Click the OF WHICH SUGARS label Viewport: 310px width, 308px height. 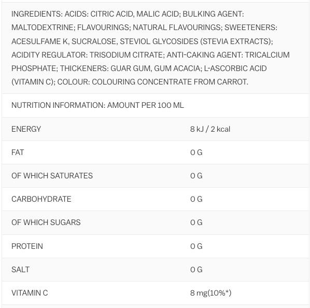(46, 222)
